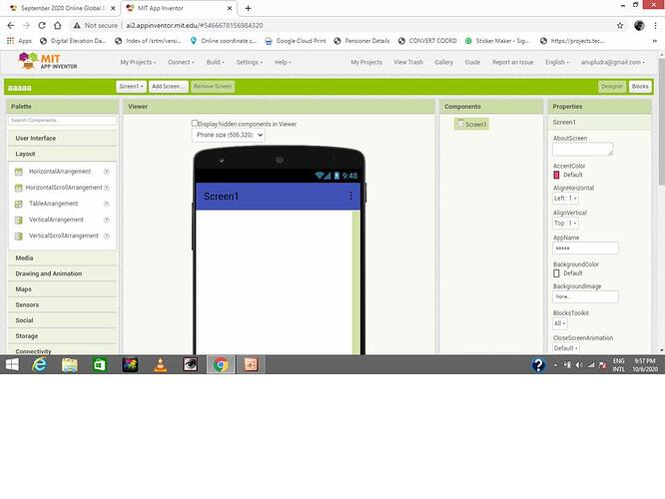Expand the User Interface palette section
Image resolution: width=665 pixels, height=499 pixels.
pyautogui.click(x=62, y=138)
